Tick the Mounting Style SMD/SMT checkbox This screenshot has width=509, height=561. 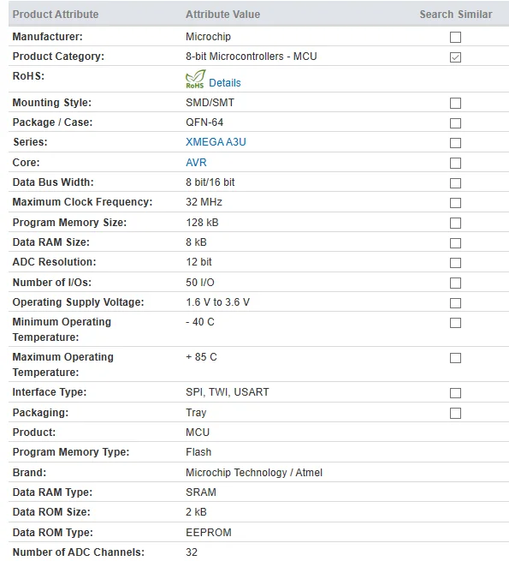(455, 104)
